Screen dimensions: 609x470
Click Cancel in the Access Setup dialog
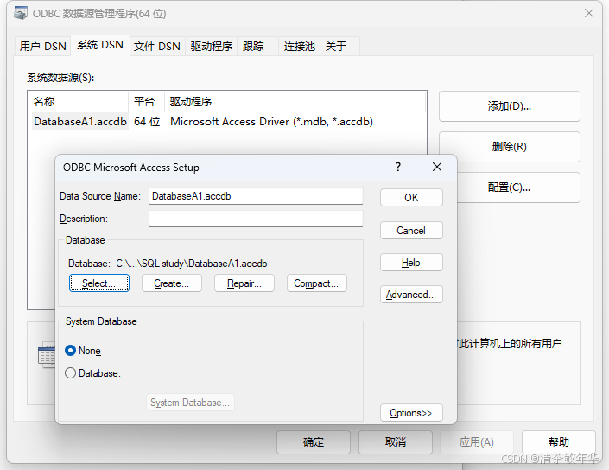411,231
